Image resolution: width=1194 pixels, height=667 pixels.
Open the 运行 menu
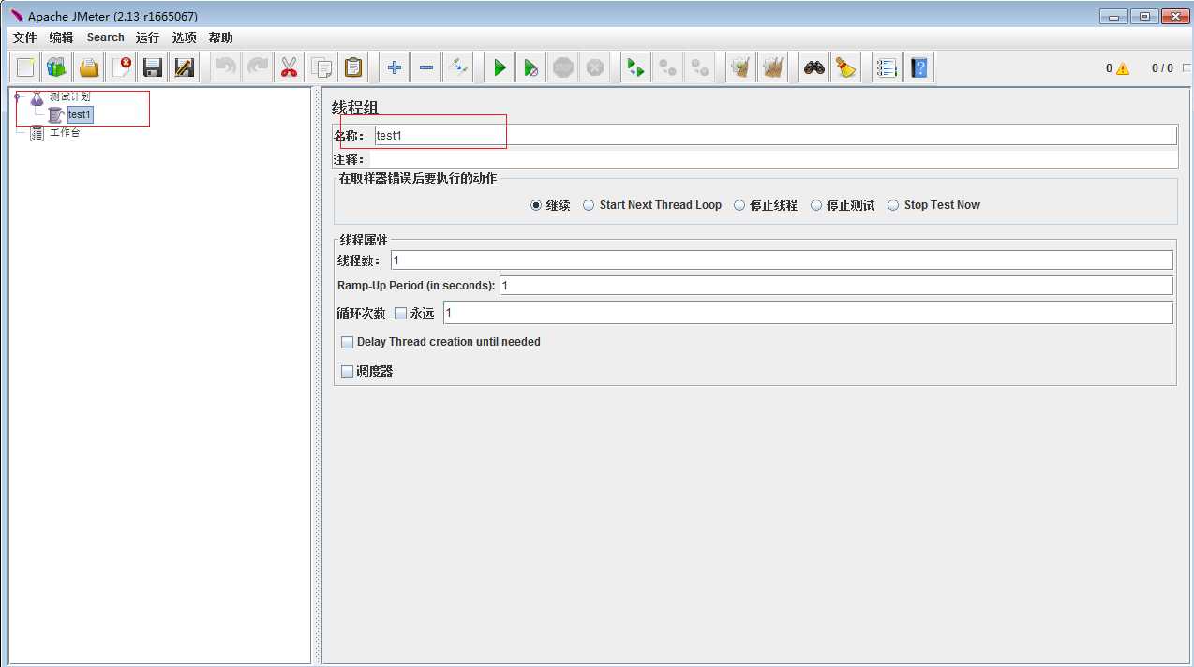147,37
